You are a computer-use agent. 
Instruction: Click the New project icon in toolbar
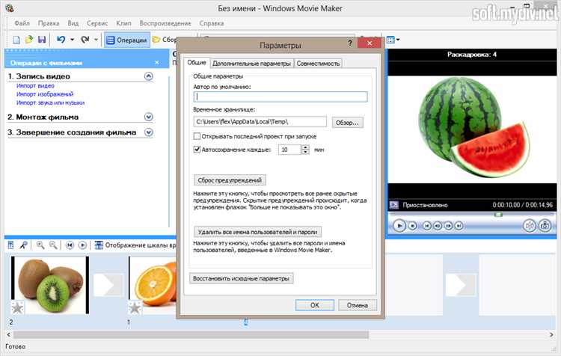click(x=16, y=40)
